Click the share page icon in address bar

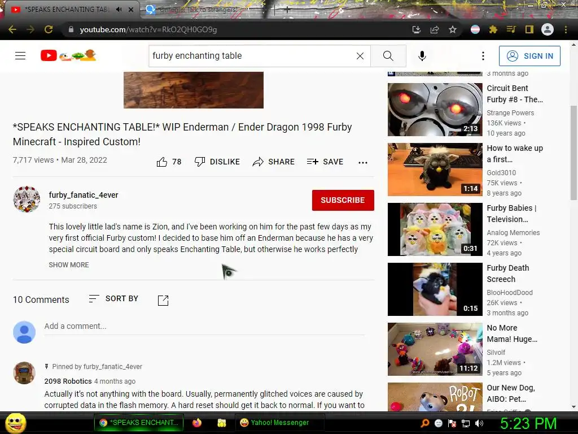435,29
